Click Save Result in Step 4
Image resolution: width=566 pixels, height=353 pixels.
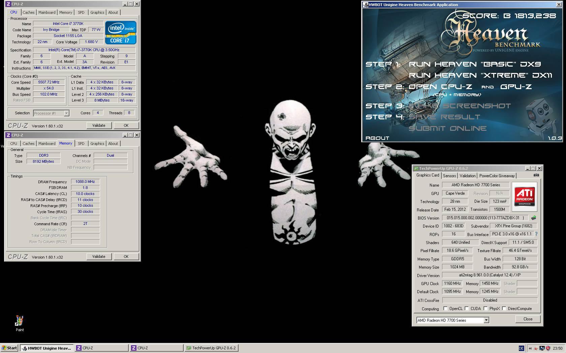[444, 117]
